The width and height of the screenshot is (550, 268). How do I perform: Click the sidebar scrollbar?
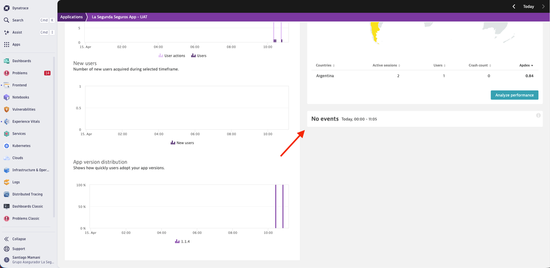coord(53,137)
